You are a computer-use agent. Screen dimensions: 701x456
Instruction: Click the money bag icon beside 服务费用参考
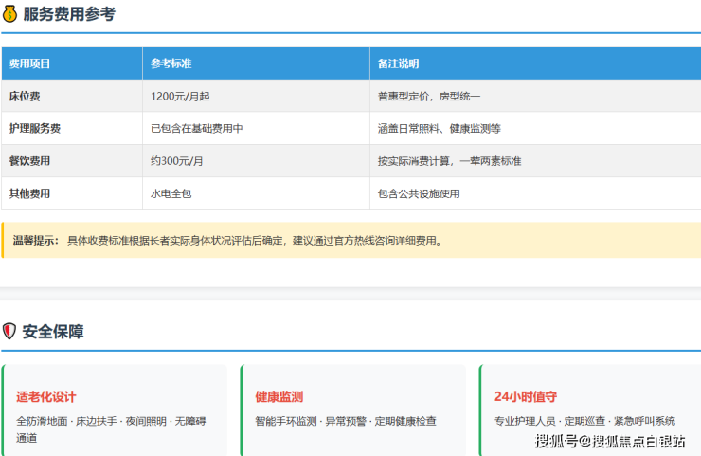(9, 14)
